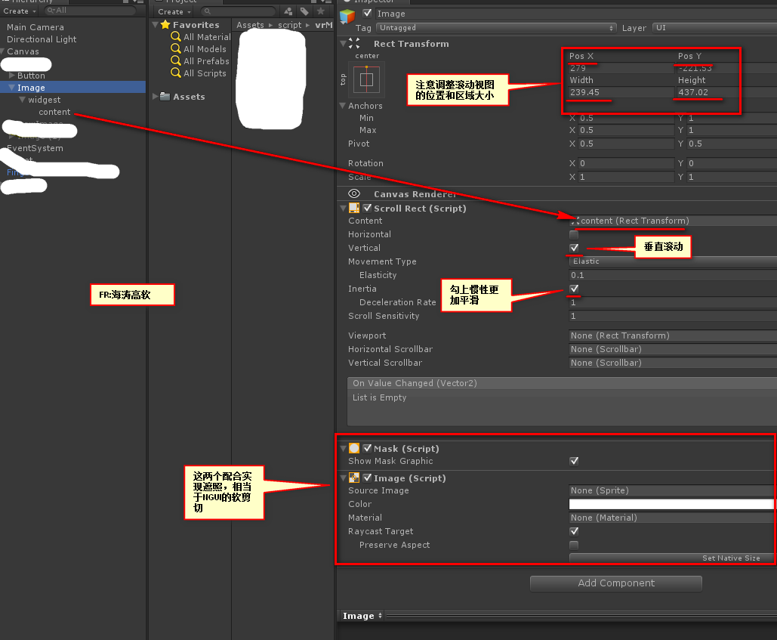Click the Rect Transform component icon
Screen dimensions: 777x640
pos(354,44)
